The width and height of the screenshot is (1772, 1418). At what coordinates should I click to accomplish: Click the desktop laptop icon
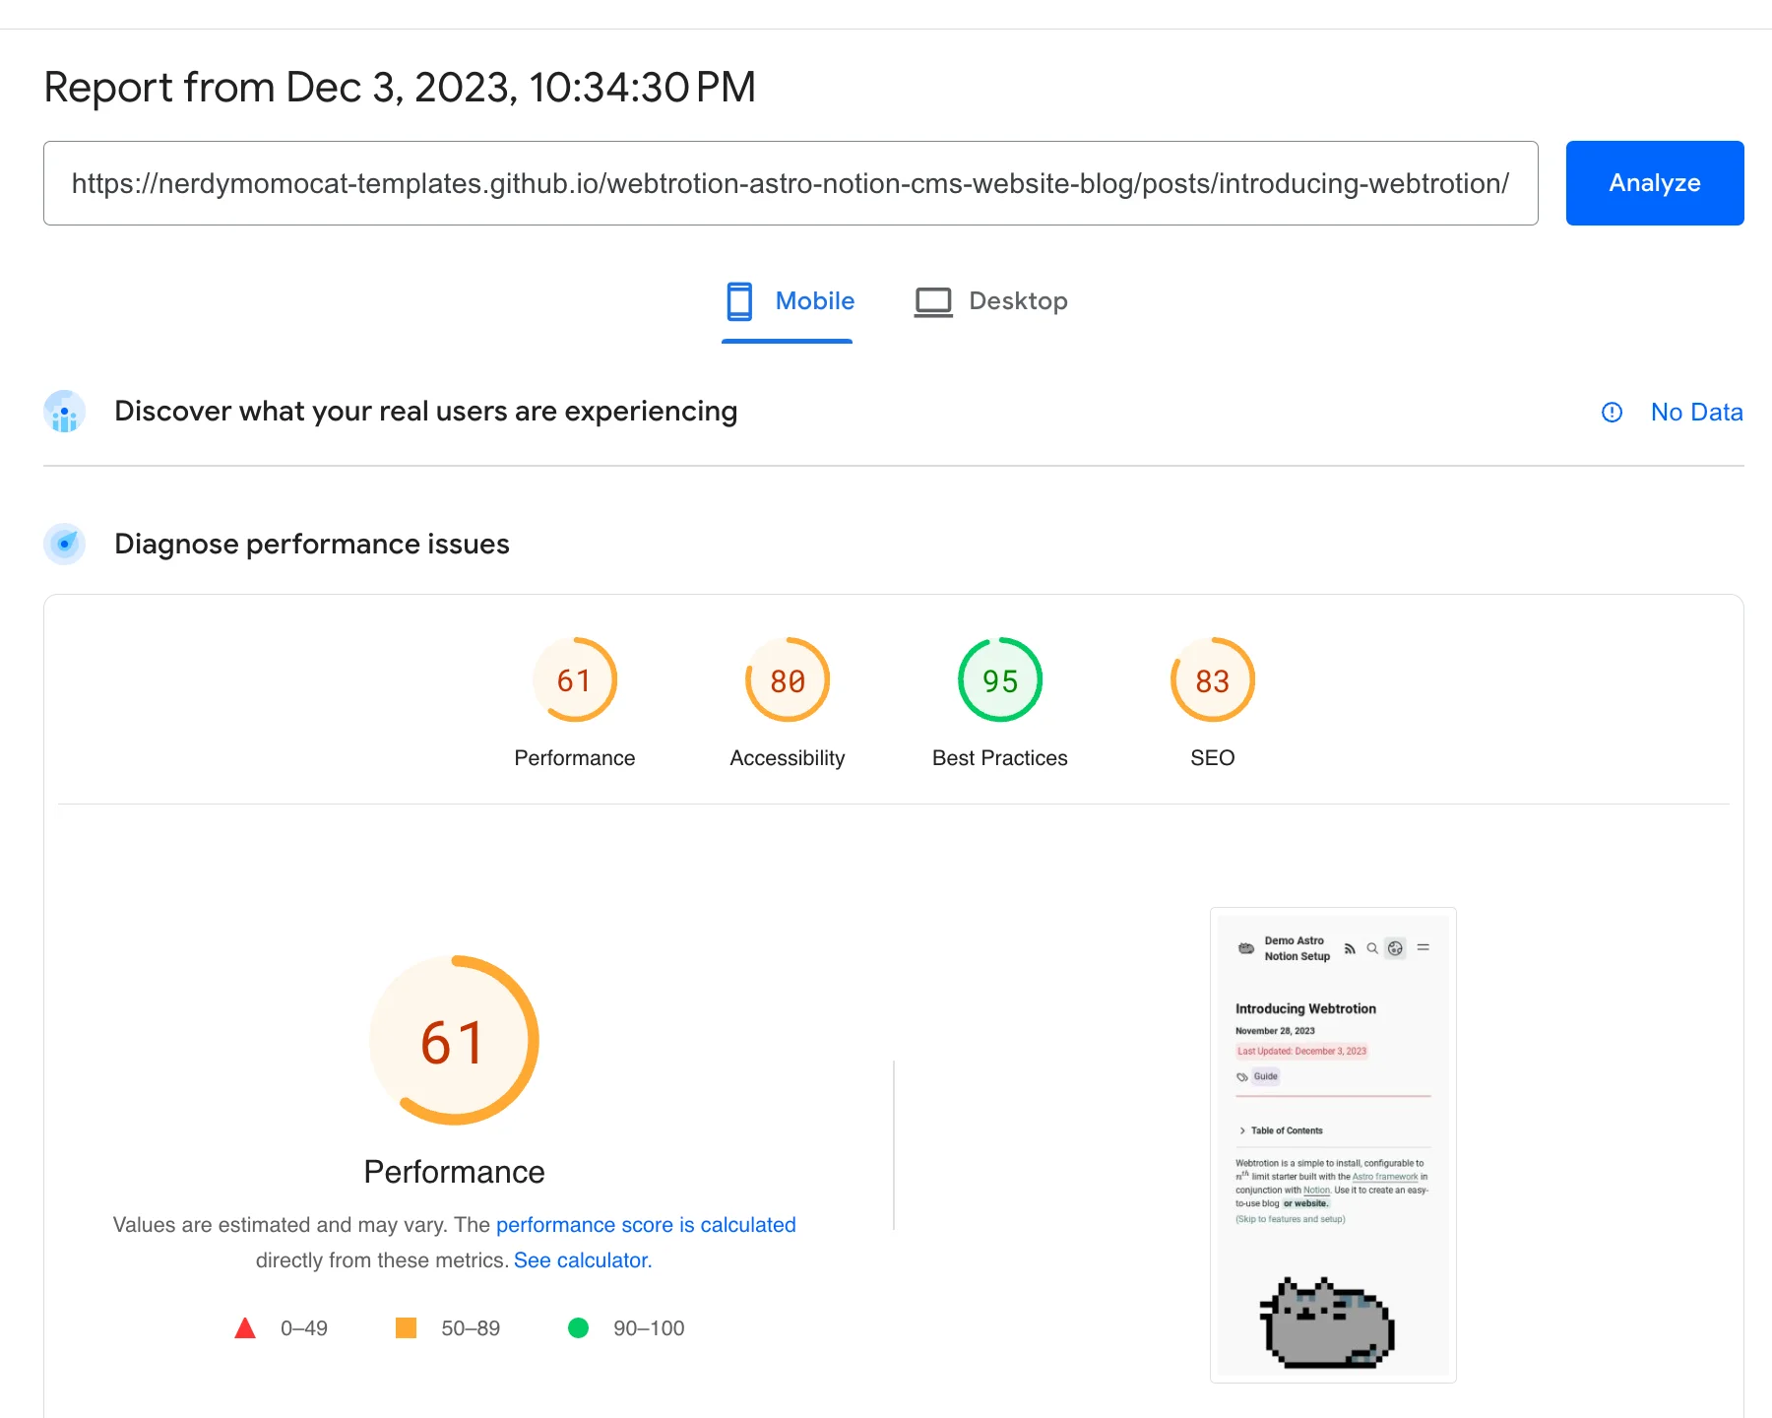pos(933,301)
